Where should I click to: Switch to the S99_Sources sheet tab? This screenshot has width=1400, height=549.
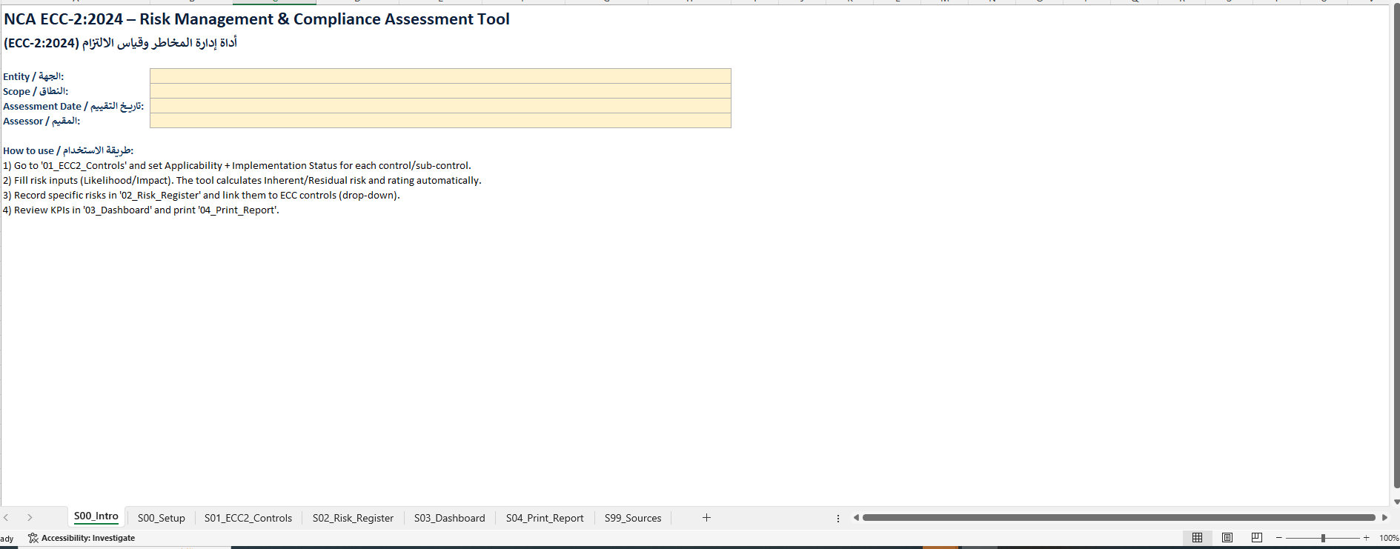(633, 518)
